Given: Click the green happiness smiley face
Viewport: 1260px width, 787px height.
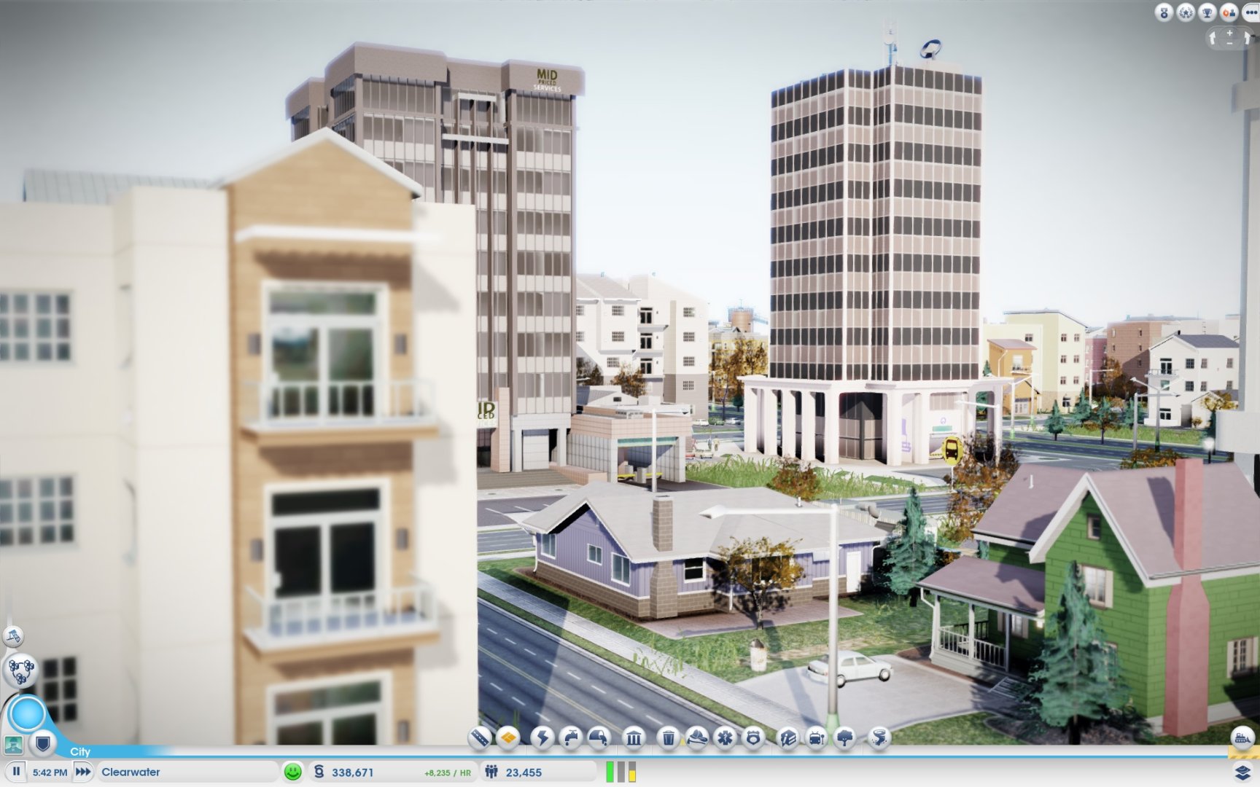Looking at the screenshot, I should (292, 772).
